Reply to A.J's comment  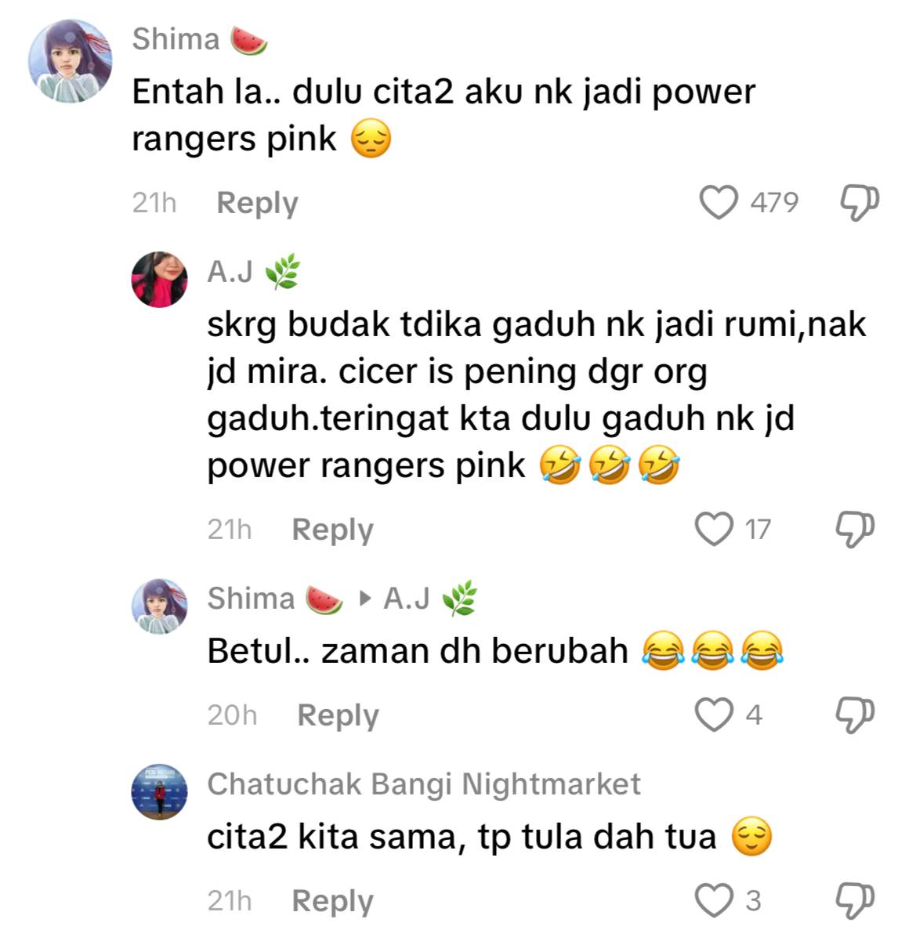coord(332,530)
